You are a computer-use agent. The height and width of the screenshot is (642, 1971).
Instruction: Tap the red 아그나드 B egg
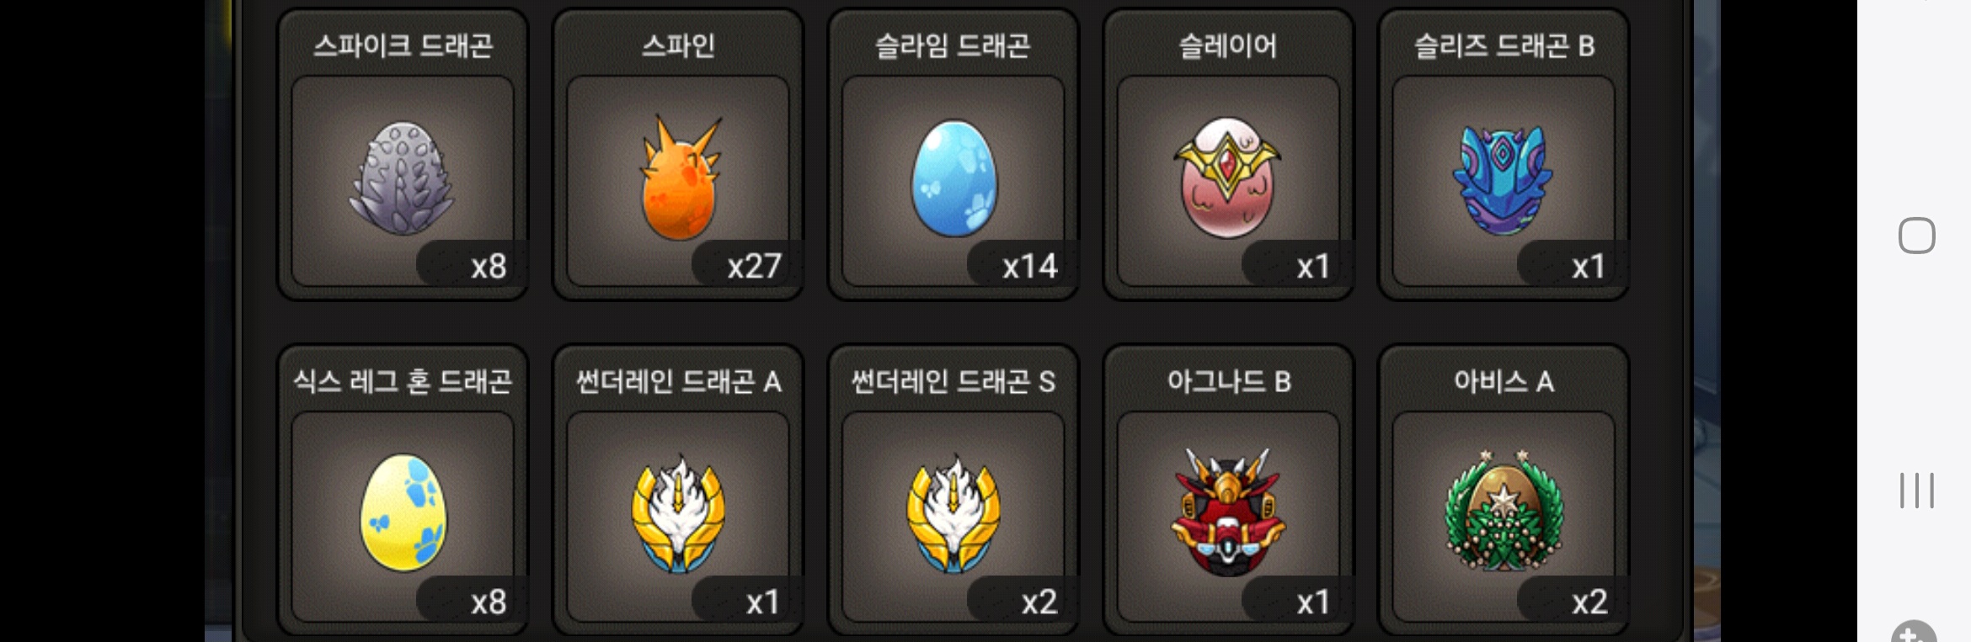pos(1228,512)
